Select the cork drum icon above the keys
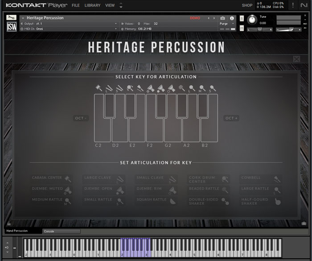The height and width of the screenshot is (261, 312). (130, 88)
